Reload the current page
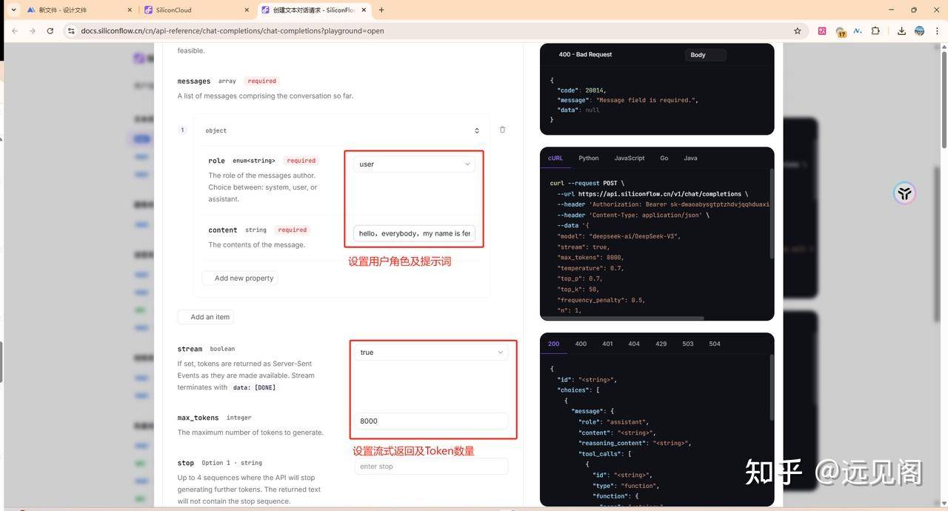This screenshot has width=948, height=511. click(x=50, y=31)
